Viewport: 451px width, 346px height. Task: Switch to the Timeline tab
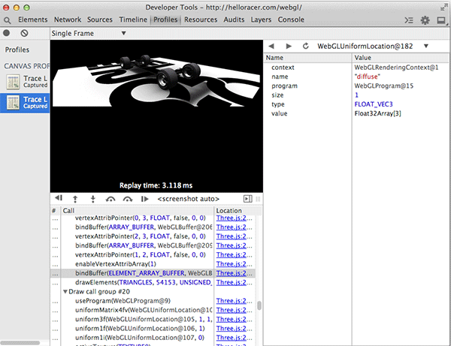click(x=133, y=20)
